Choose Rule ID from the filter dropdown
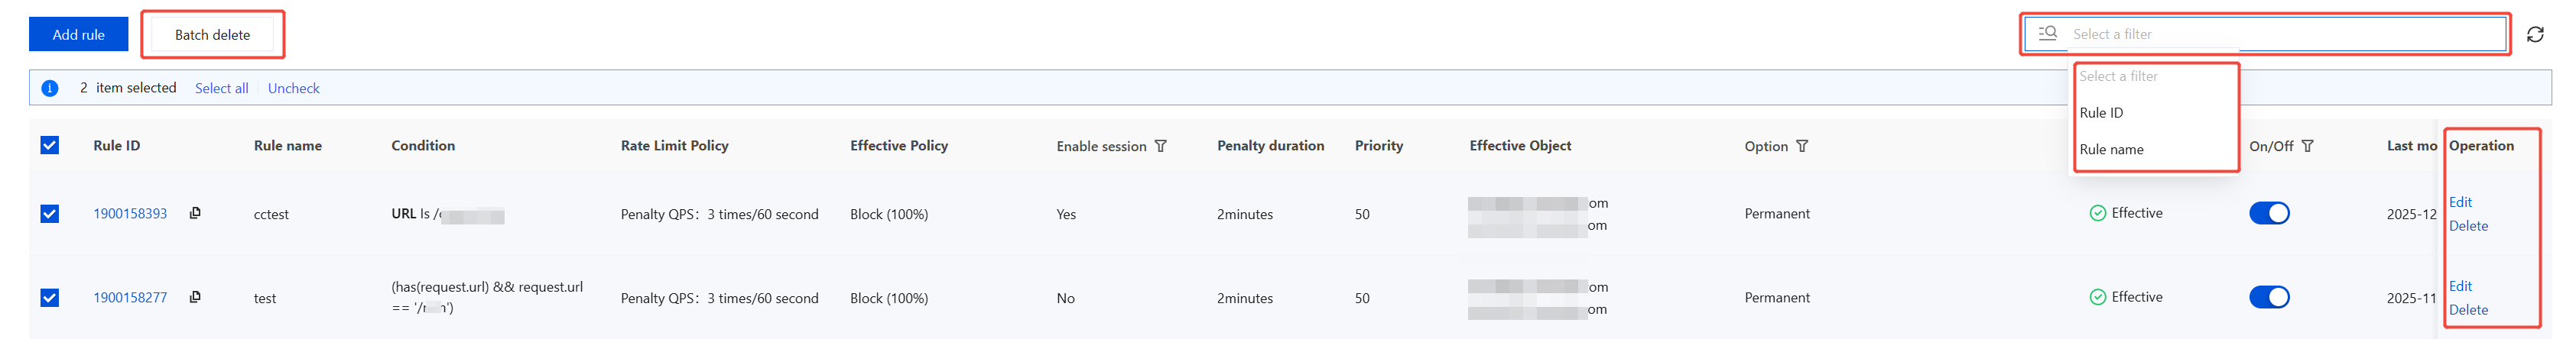Image resolution: width=2576 pixels, height=339 pixels. tap(2101, 113)
